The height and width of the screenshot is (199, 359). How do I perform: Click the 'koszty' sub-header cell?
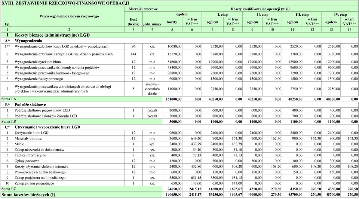coord(172,22)
